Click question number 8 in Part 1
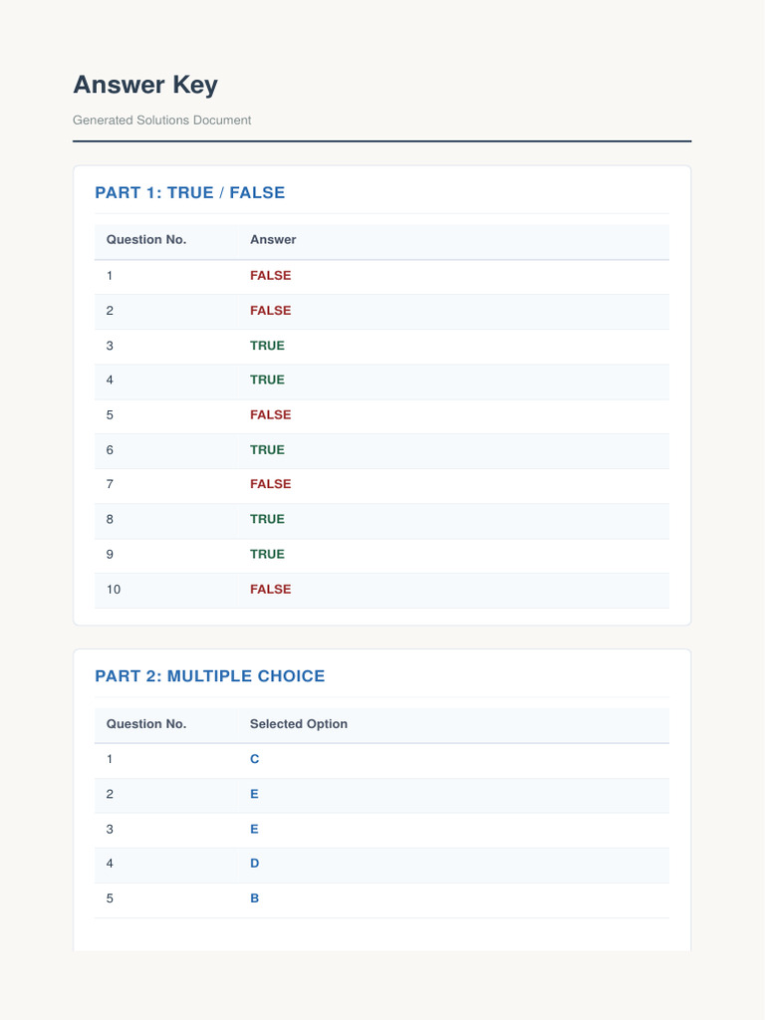This screenshot has width=765, height=1020. pos(110,519)
